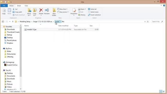Delete the selected file with red X
The height and width of the screenshot is (94, 167).
pyautogui.click(x=41, y=12)
